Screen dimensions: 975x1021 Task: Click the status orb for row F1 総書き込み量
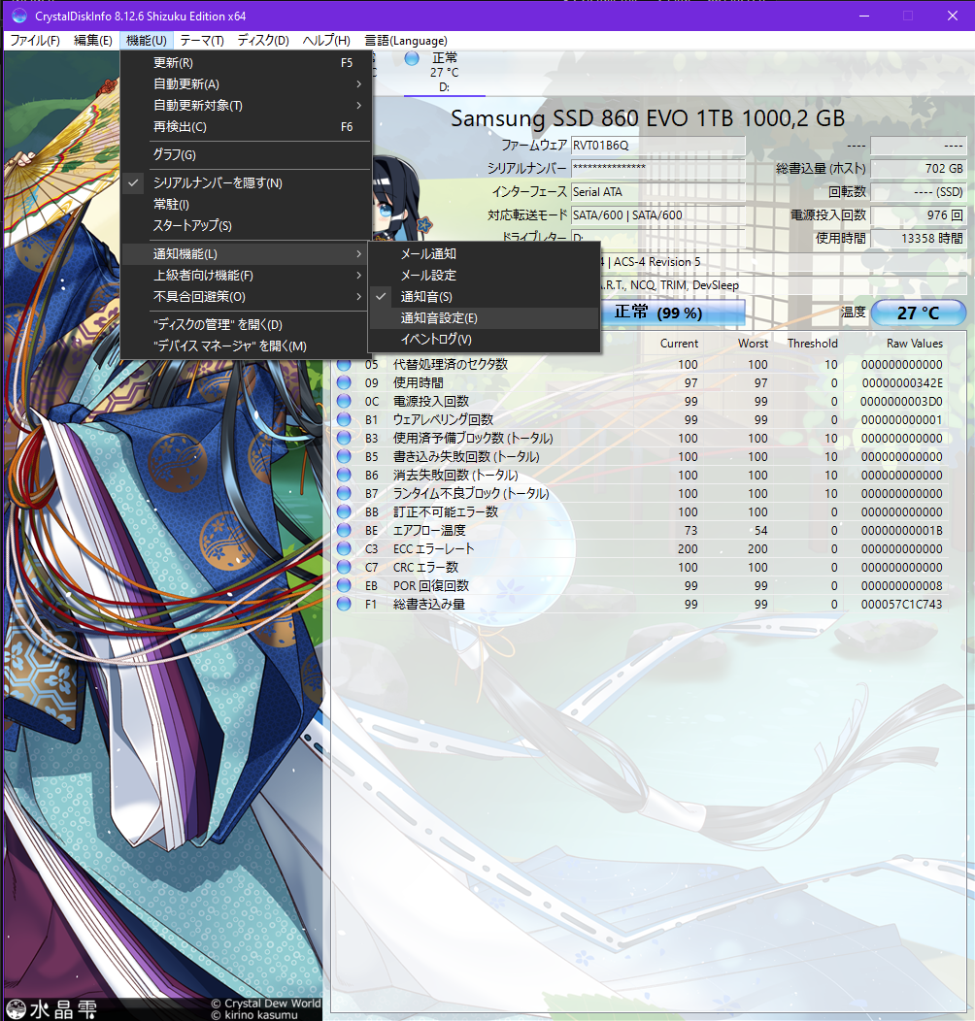coord(344,604)
